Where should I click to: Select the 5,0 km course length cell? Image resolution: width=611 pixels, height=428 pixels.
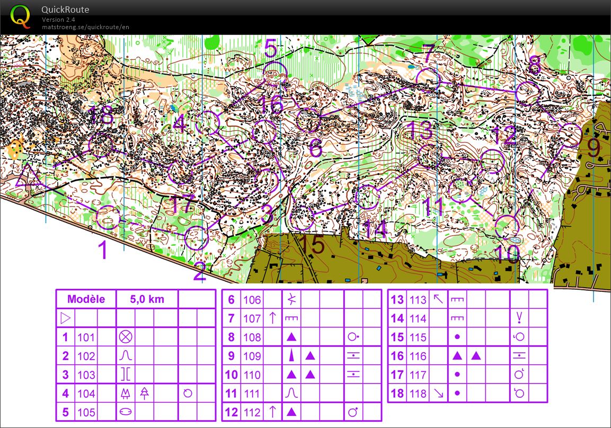147,299
